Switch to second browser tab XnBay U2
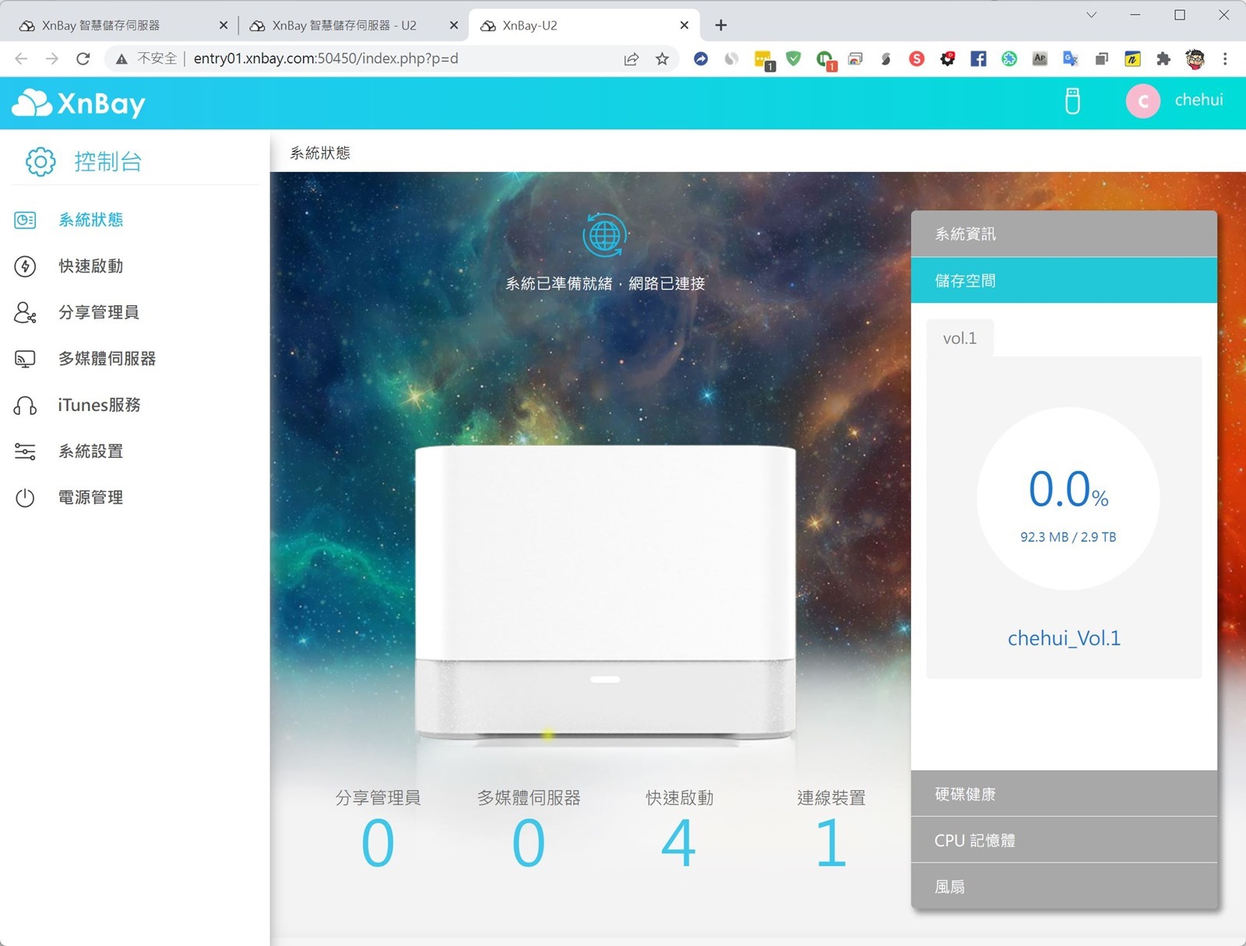Image resolution: width=1246 pixels, height=946 pixels. [343, 26]
